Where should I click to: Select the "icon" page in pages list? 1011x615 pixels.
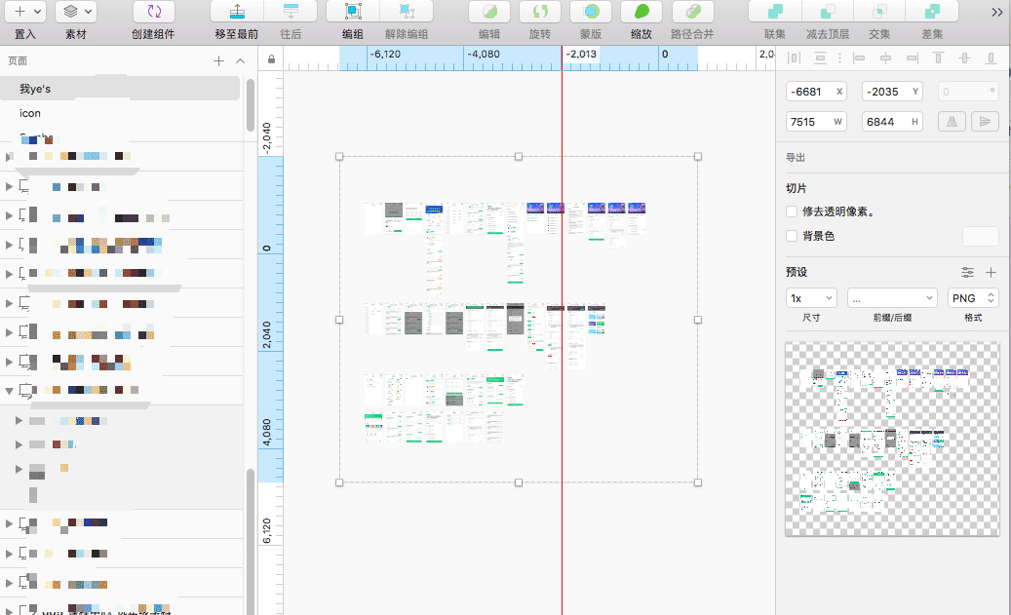pos(30,113)
